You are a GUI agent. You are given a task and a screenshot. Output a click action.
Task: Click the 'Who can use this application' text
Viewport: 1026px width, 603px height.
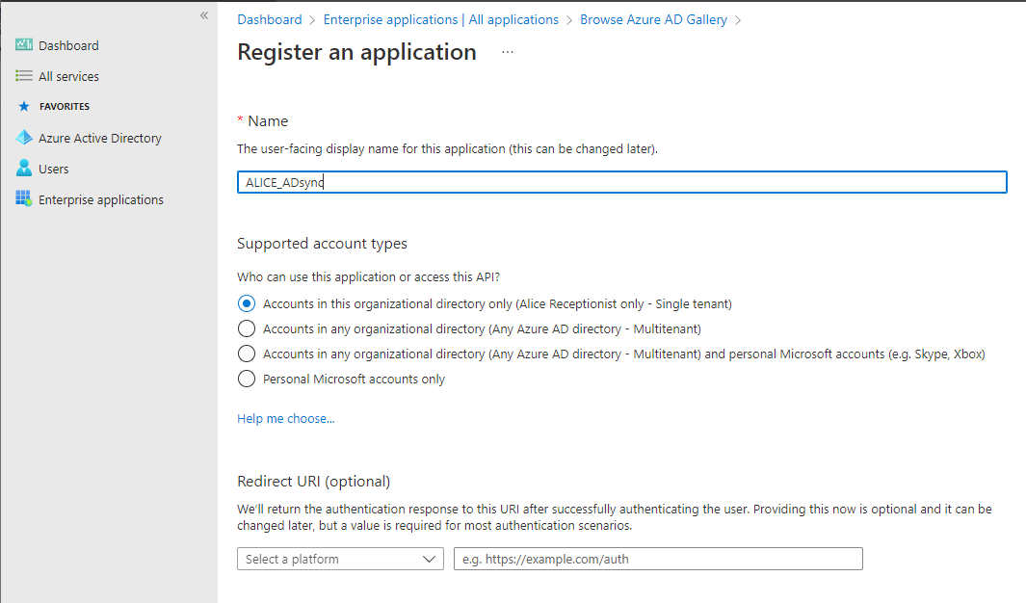368,277
